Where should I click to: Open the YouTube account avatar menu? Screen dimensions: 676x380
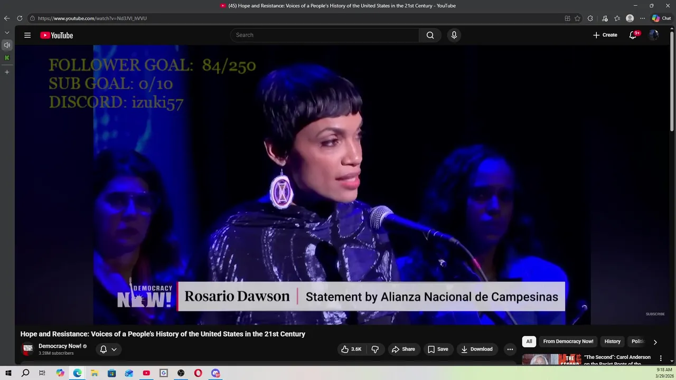[x=654, y=35]
